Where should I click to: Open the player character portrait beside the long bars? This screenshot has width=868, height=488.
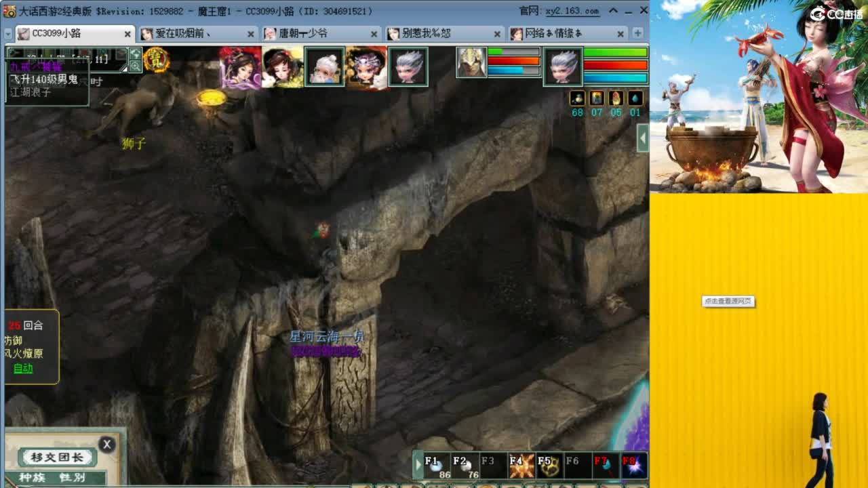coord(563,66)
